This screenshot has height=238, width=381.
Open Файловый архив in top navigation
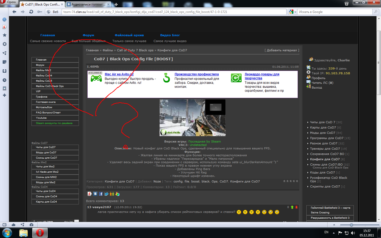pos(129,35)
